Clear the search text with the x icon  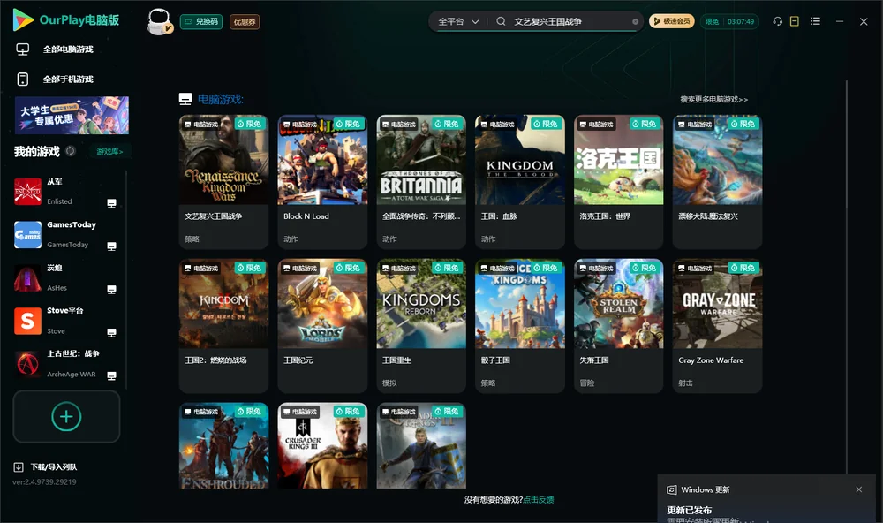pos(635,21)
